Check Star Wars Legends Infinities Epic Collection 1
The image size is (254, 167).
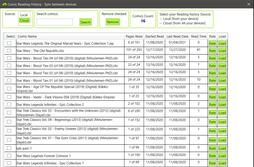(9, 163)
